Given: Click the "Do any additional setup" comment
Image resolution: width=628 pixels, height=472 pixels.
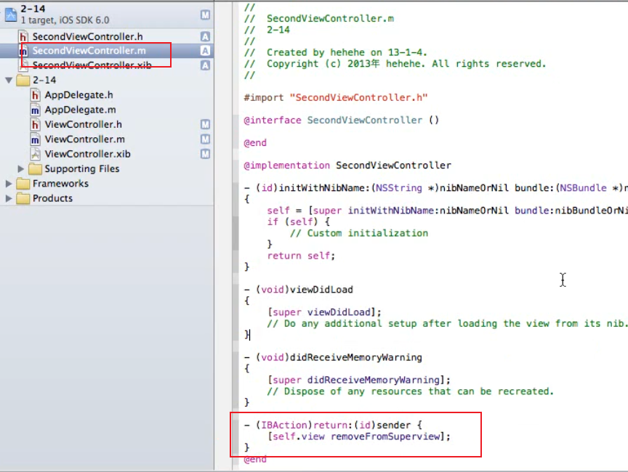Looking at the screenshot, I should coord(447,324).
